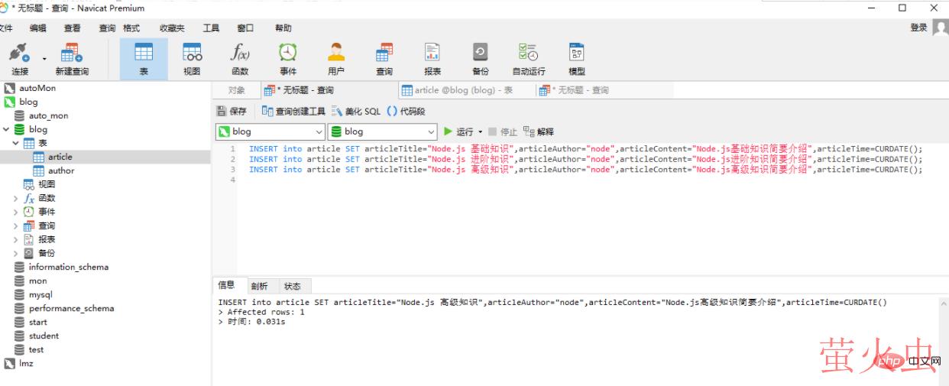Open the 帮助 menu
The width and height of the screenshot is (949, 386).
click(x=283, y=28)
